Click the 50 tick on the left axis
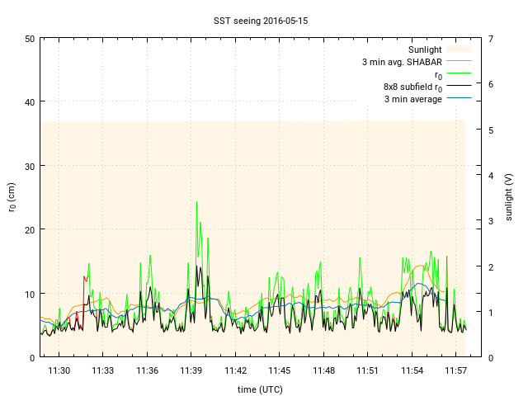Viewport: 528px width, 396px height. pos(29,39)
